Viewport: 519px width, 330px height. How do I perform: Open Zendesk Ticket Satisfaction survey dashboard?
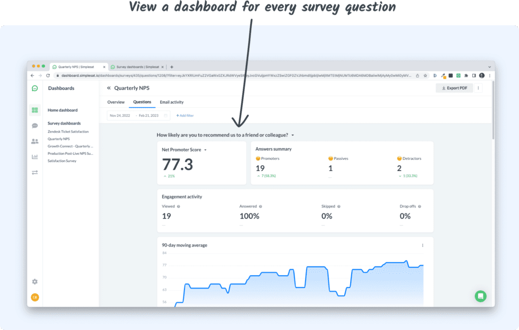(68, 132)
